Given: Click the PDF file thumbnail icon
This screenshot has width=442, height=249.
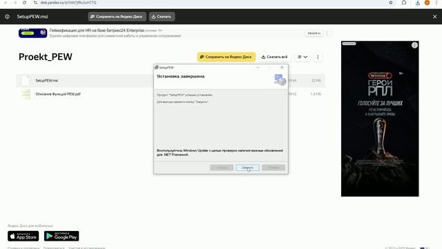Looking at the screenshot, I should pyautogui.click(x=26, y=94).
